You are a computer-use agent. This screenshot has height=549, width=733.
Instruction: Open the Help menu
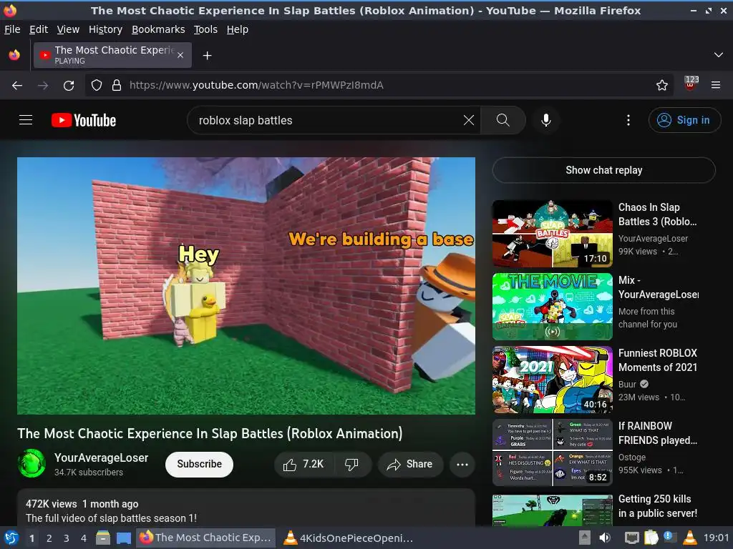238,29
